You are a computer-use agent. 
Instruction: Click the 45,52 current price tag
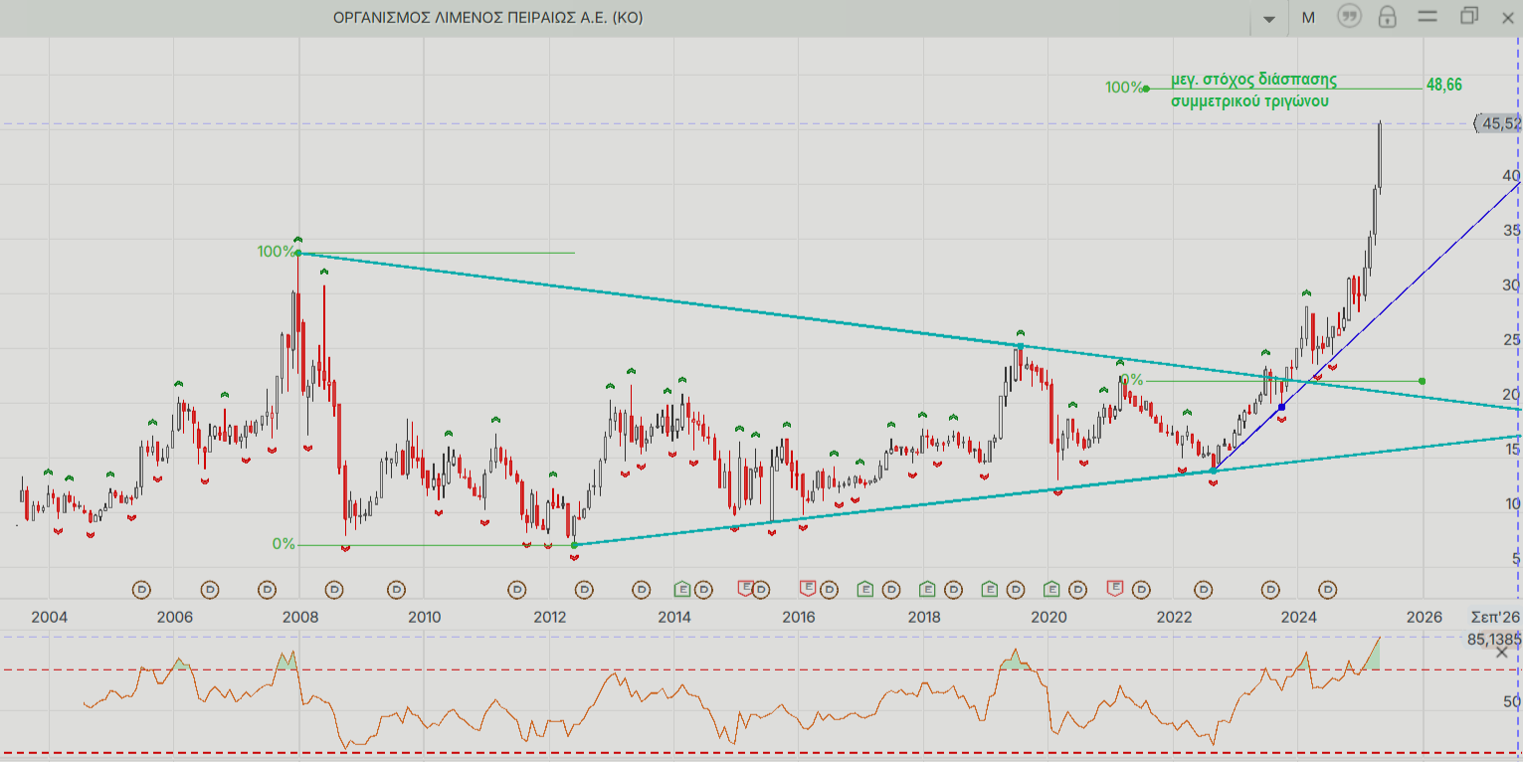pos(1498,123)
